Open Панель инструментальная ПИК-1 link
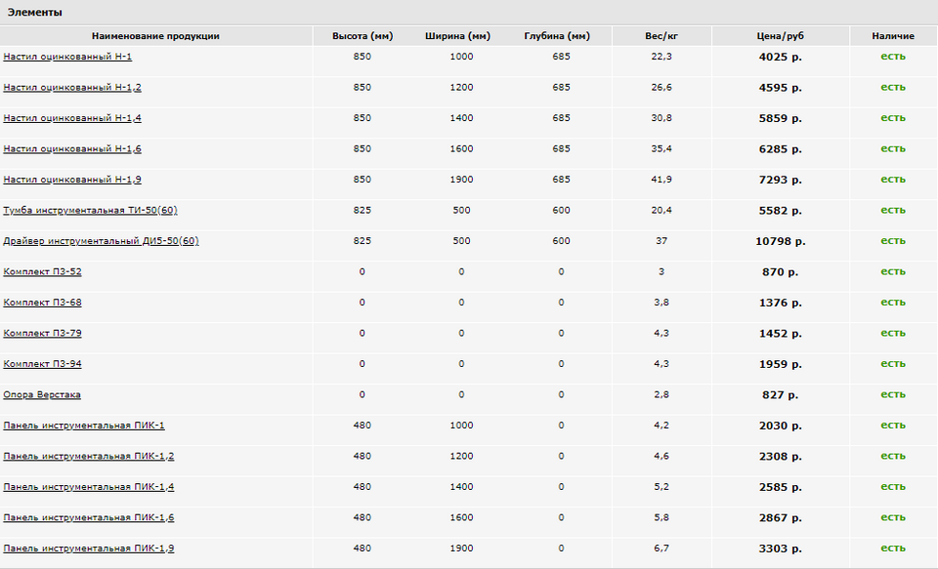 84,426
